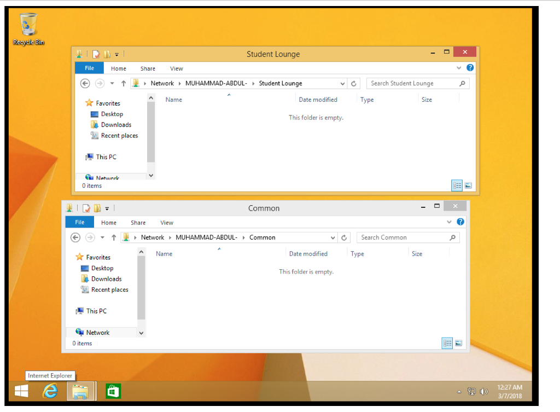Open Help in Student Lounge window
Viewport: 560px width, 412px height.
point(470,67)
